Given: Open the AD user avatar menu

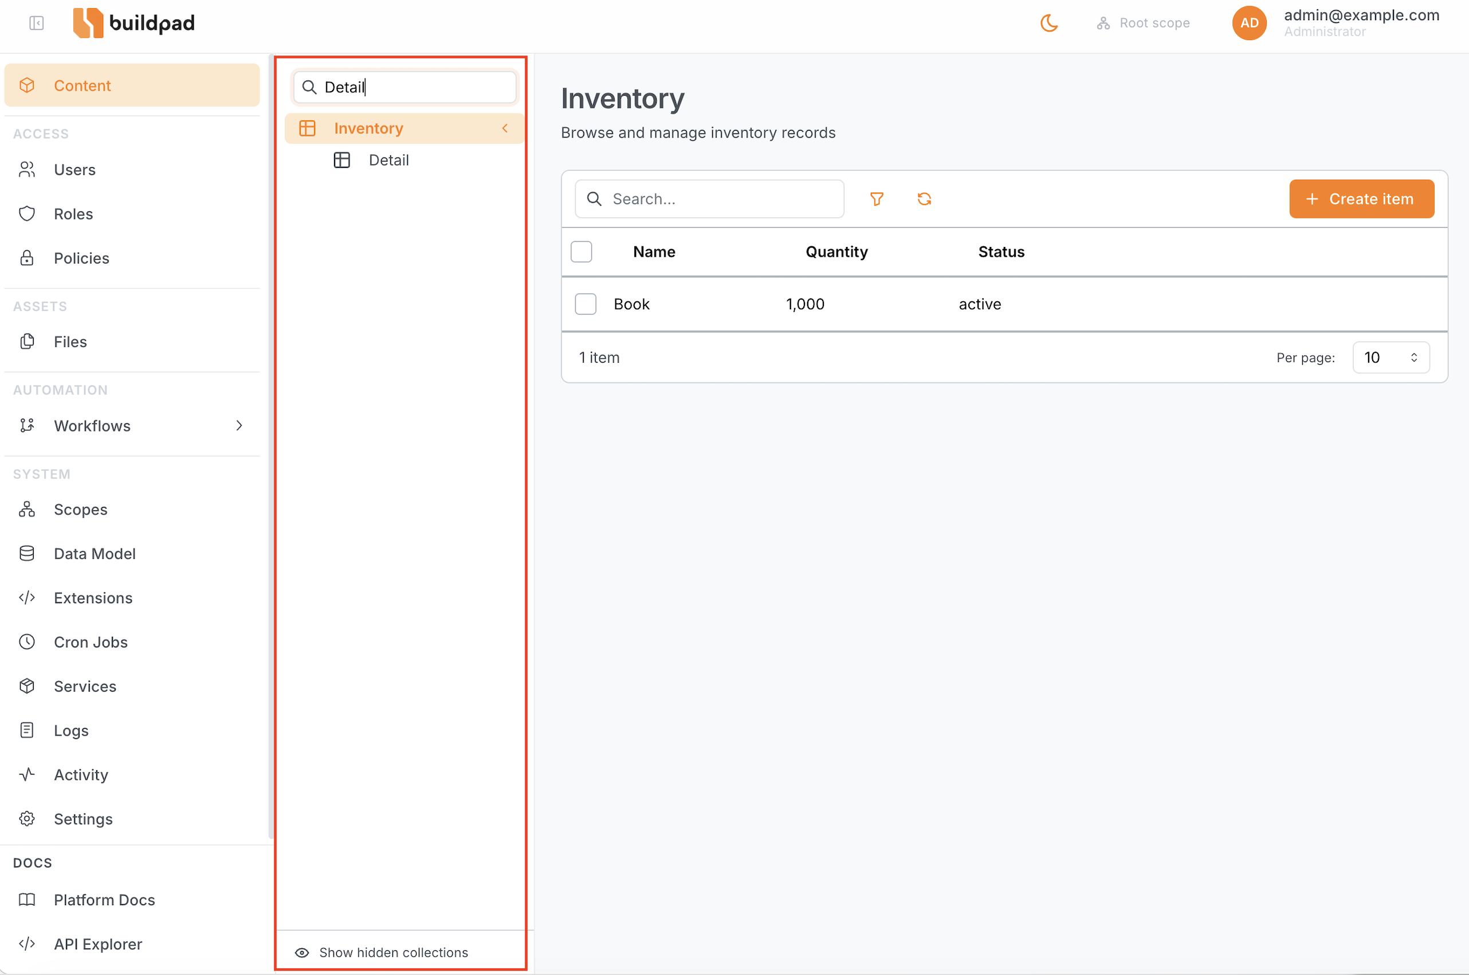Looking at the screenshot, I should tap(1249, 23).
